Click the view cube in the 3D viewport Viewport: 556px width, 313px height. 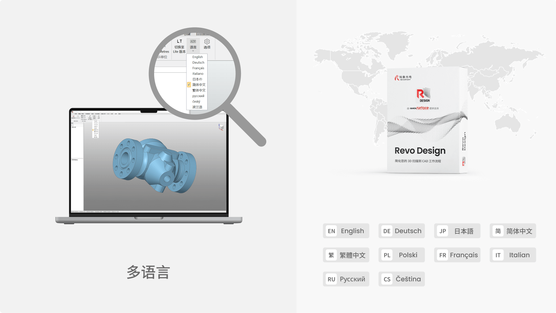point(221,127)
